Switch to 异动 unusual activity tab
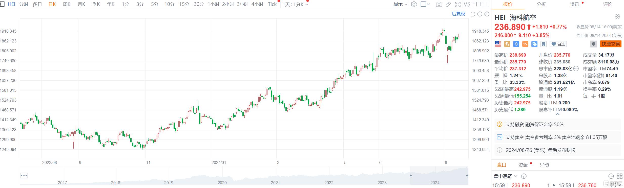The width and height of the screenshot is (624, 188). click(544, 165)
